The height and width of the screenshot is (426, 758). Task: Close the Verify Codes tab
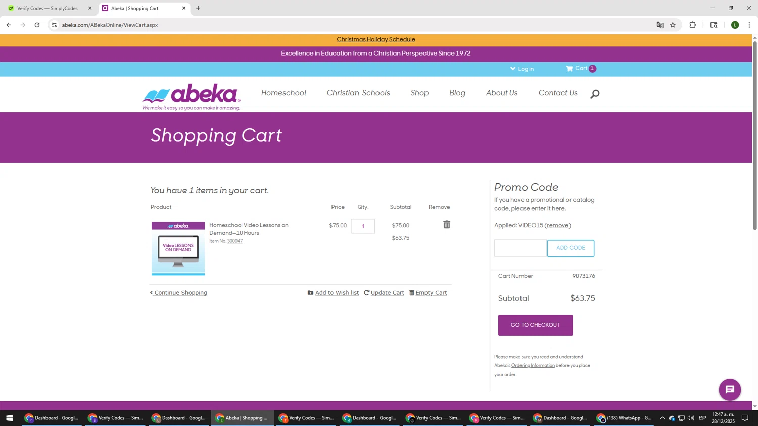pos(90,8)
